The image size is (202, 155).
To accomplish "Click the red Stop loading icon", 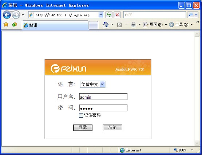I will point(117,15).
